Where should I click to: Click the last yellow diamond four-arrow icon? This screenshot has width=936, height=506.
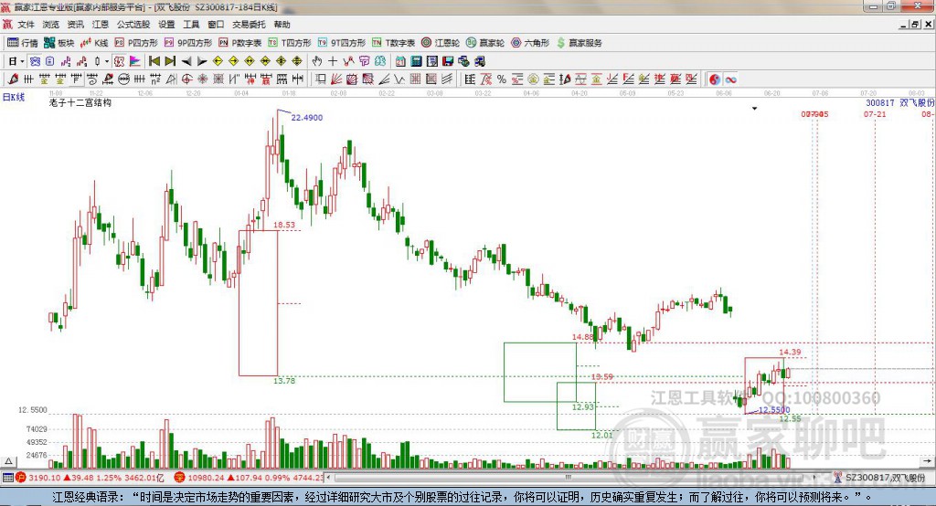point(297,61)
